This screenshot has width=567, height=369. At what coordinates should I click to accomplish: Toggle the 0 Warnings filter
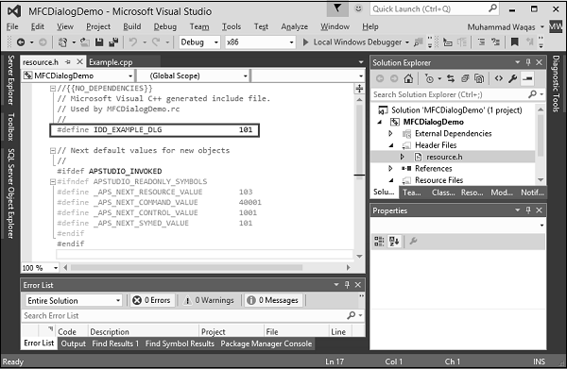(x=209, y=300)
